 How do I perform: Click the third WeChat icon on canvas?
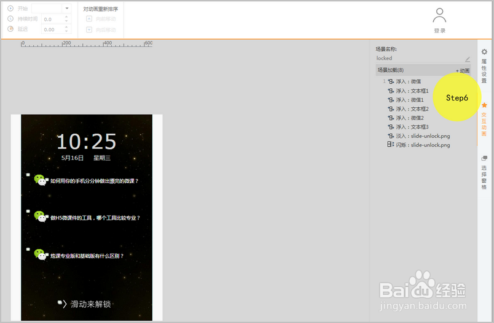(41, 254)
